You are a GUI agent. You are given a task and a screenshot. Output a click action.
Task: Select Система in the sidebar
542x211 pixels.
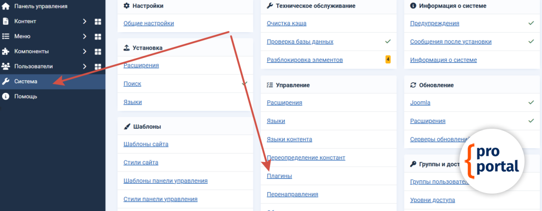pos(25,82)
